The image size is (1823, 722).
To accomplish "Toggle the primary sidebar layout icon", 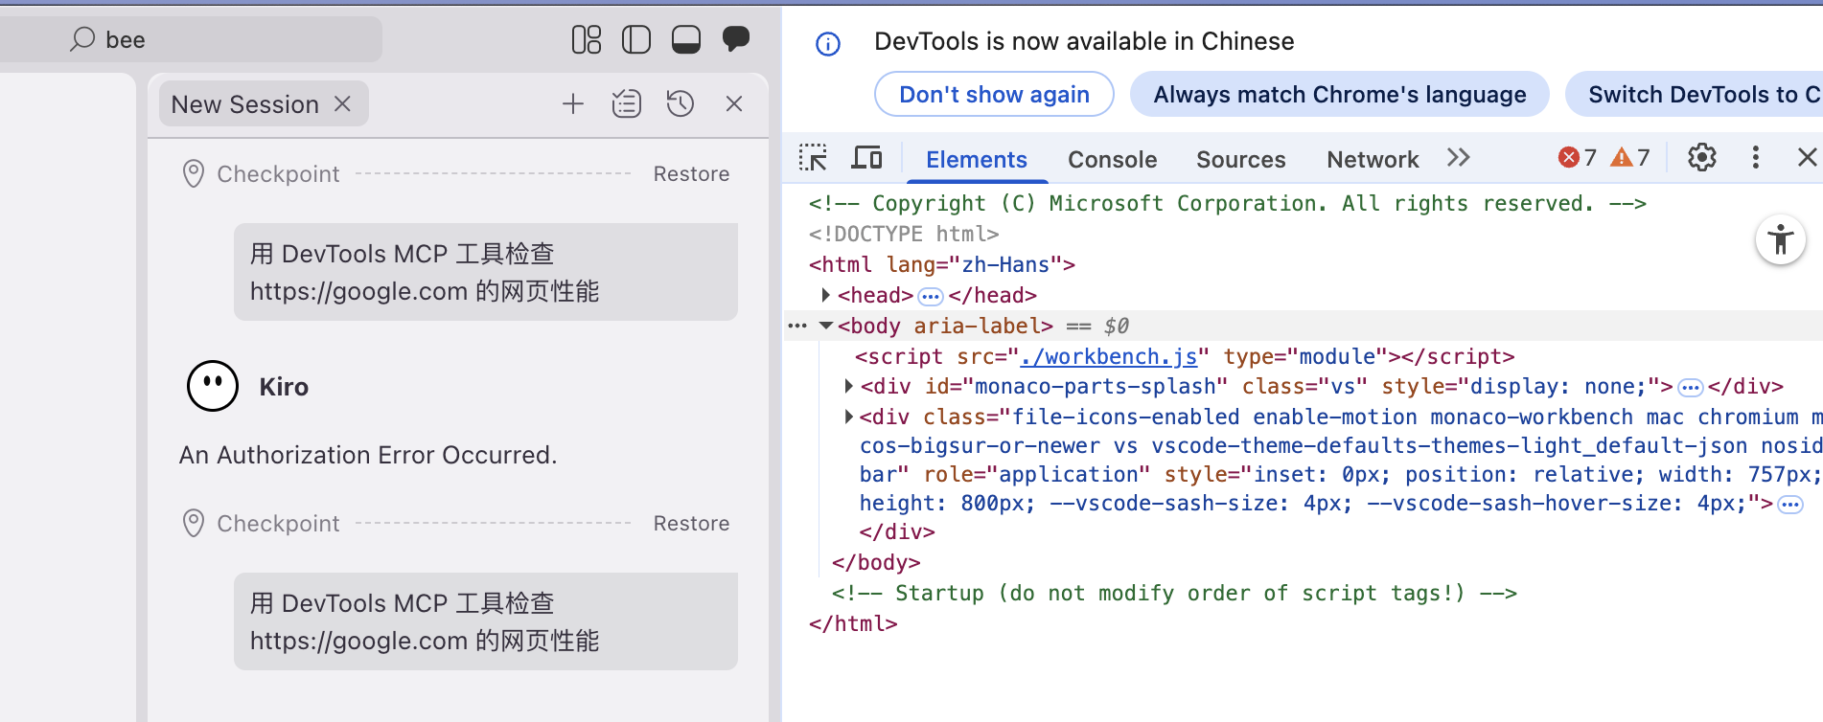I will pyautogui.click(x=635, y=39).
